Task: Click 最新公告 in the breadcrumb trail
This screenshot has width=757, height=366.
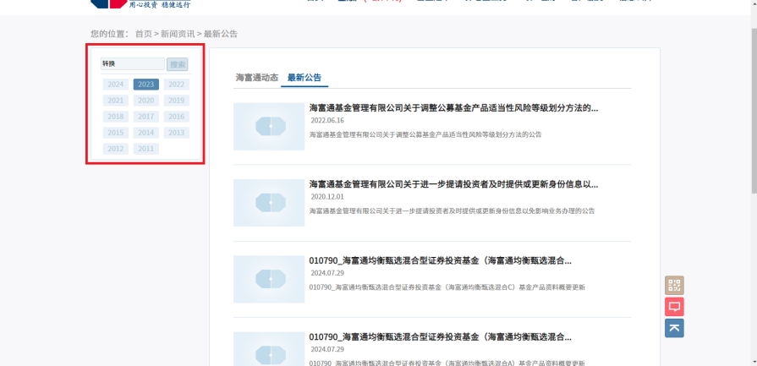Action: pos(221,34)
